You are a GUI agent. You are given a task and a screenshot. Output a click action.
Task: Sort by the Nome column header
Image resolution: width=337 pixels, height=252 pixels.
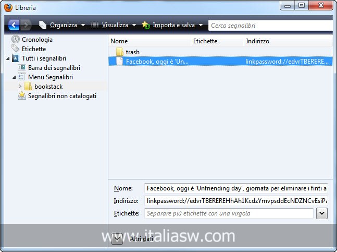pyautogui.click(x=149, y=41)
